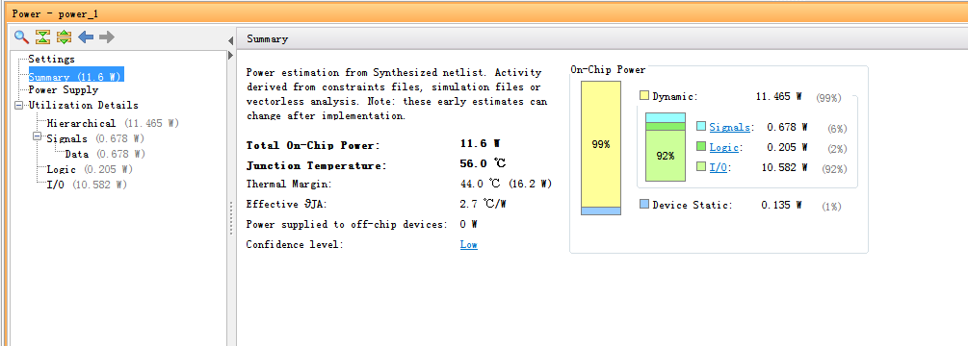
Task: Click the Confidence level label
Action: pyautogui.click(x=294, y=244)
